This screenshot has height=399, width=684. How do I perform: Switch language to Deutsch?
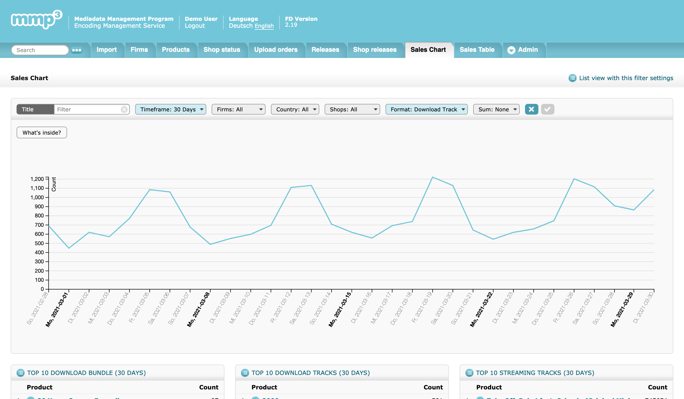(240, 26)
